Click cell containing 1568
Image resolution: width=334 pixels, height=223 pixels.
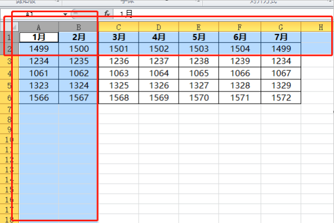[119, 98]
